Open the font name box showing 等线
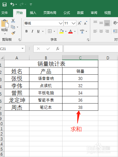Image resolution: width=118 pixels, height=157 pixels. [44, 23]
